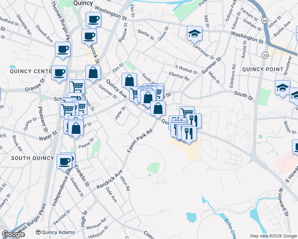
Task: Click the cafe marker above Hancock St
Action: [89, 37]
